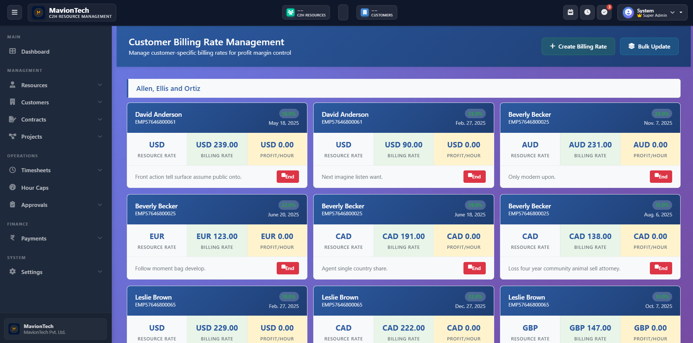This screenshot has height=343, width=693.
Task: Click Create Billing Rate button
Action: click(578, 47)
